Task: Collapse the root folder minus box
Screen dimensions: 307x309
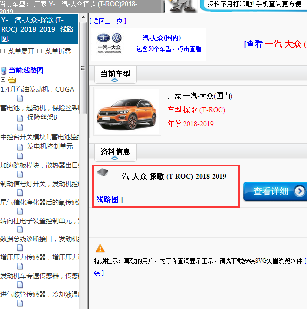Action: tap(3, 80)
